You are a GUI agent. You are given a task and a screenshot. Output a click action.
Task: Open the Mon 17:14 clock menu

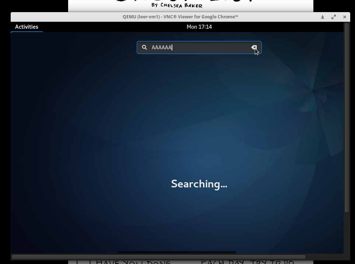click(x=199, y=27)
